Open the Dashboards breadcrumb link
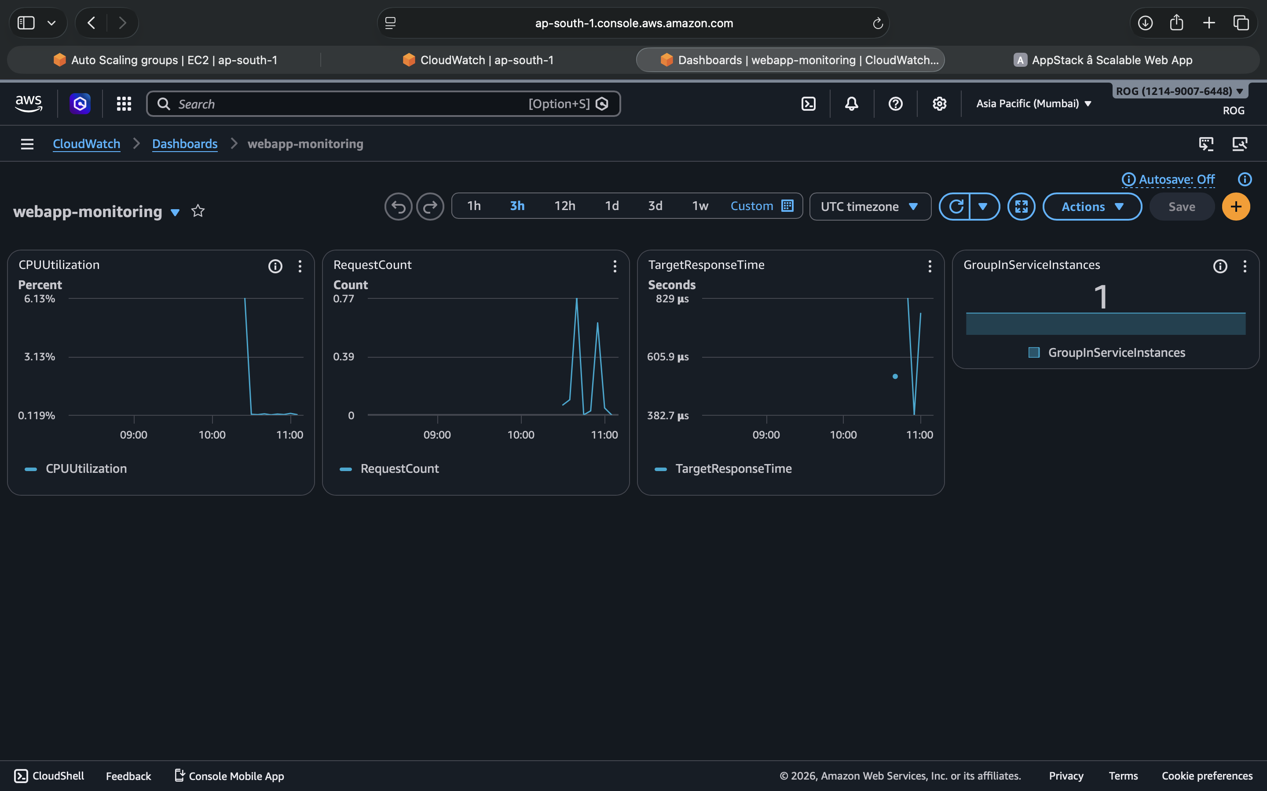 click(184, 143)
